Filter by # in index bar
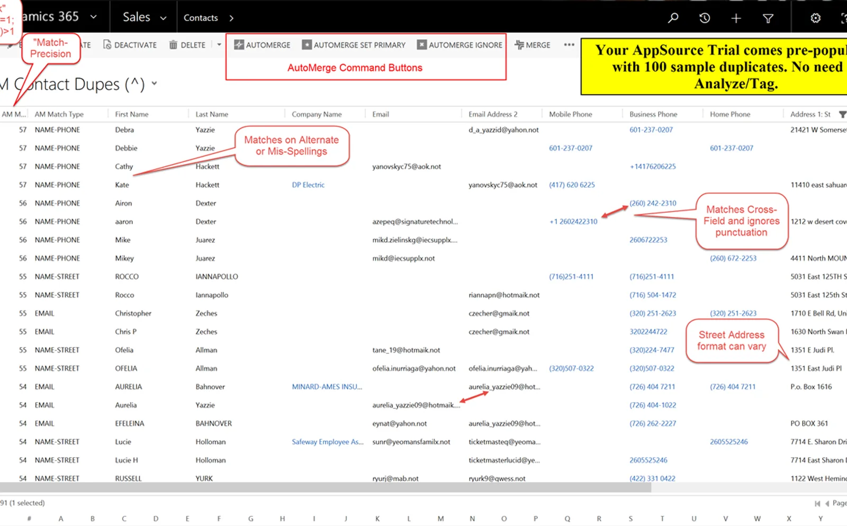The width and height of the screenshot is (847, 529). click(29, 519)
